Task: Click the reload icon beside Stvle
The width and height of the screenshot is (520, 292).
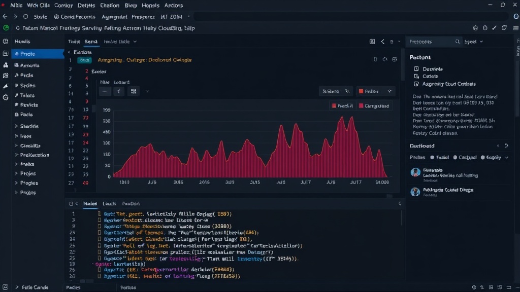Action: 25,17
